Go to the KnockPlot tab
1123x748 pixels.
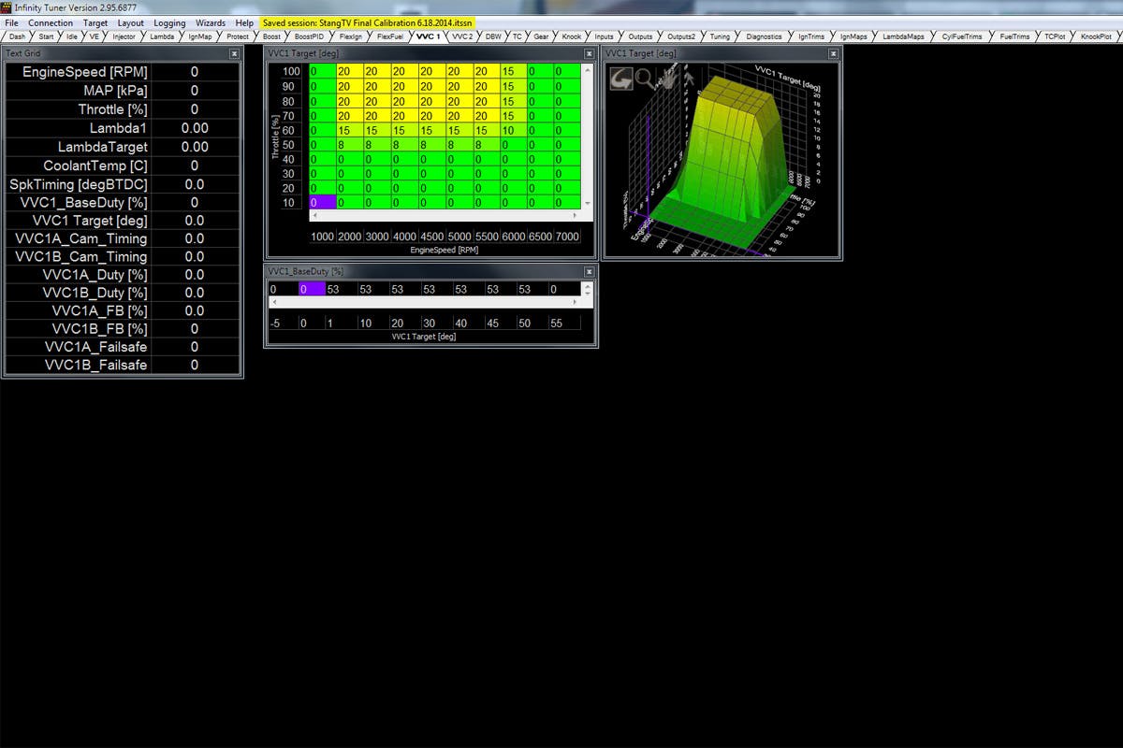[1096, 36]
